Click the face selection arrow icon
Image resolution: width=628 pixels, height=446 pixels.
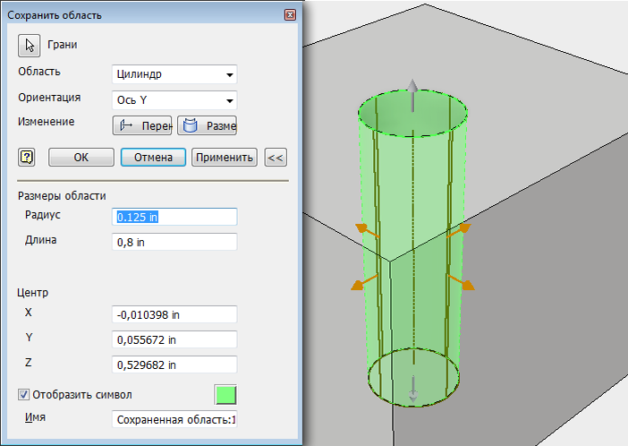(29, 46)
